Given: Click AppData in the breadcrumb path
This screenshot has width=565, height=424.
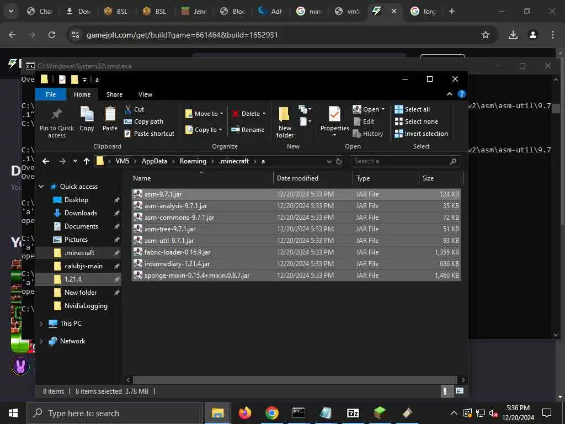Looking at the screenshot, I should click(154, 161).
